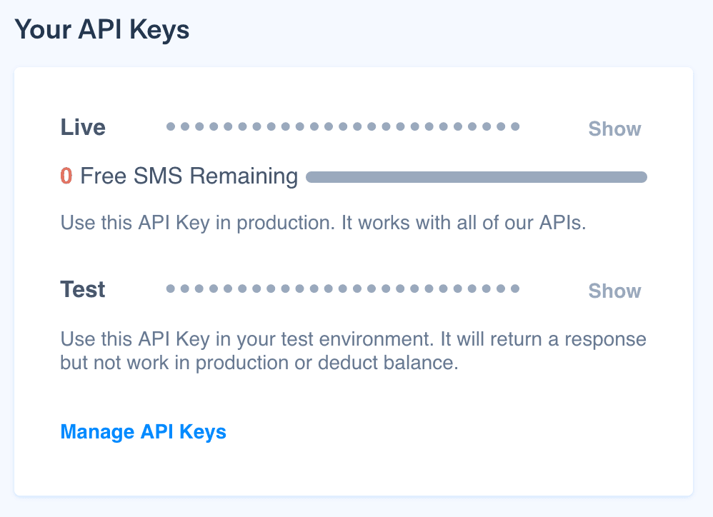713x517 pixels.
Task: Click the Live key label
Action: [83, 127]
